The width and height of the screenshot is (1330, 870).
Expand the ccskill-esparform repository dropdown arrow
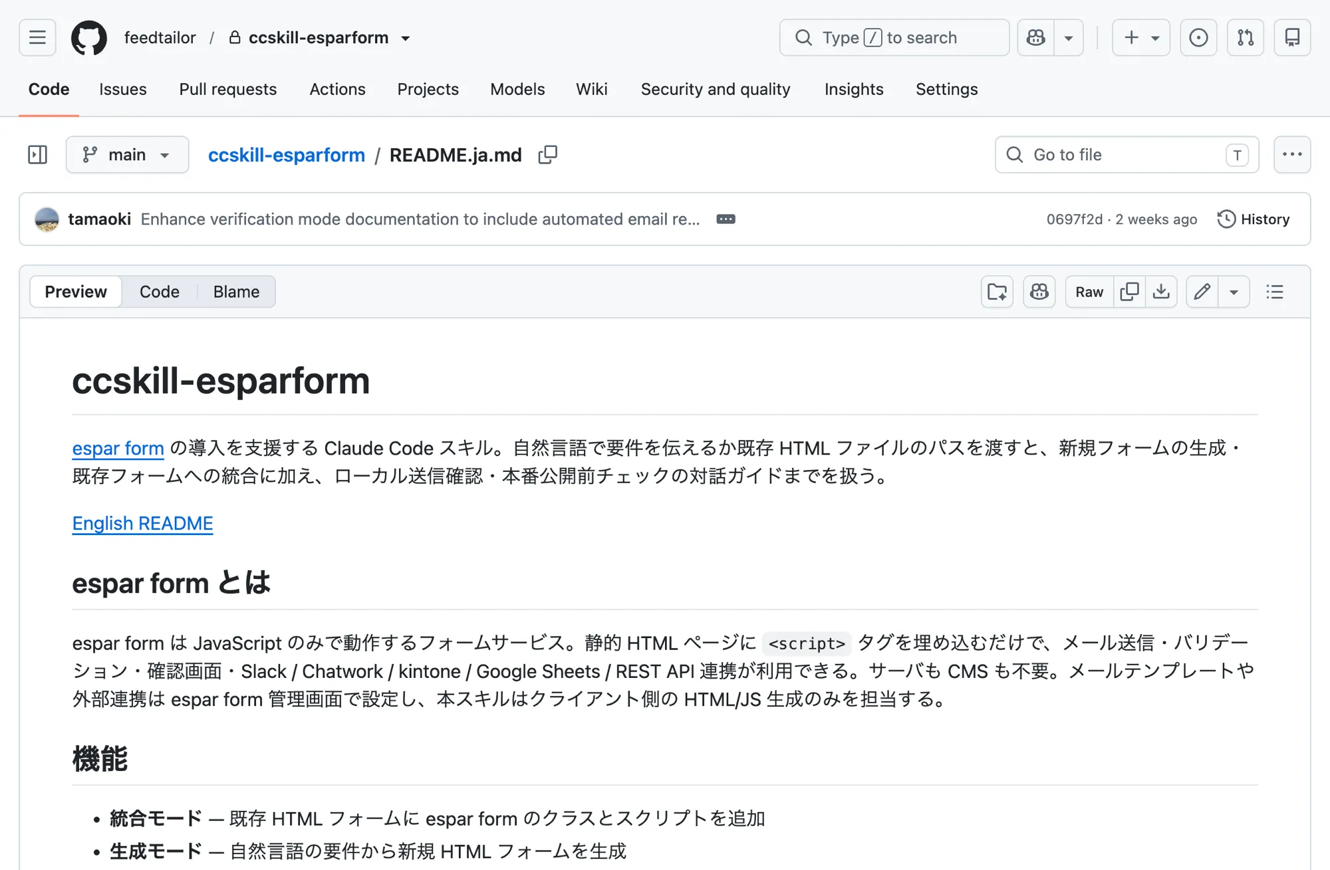[406, 38]
